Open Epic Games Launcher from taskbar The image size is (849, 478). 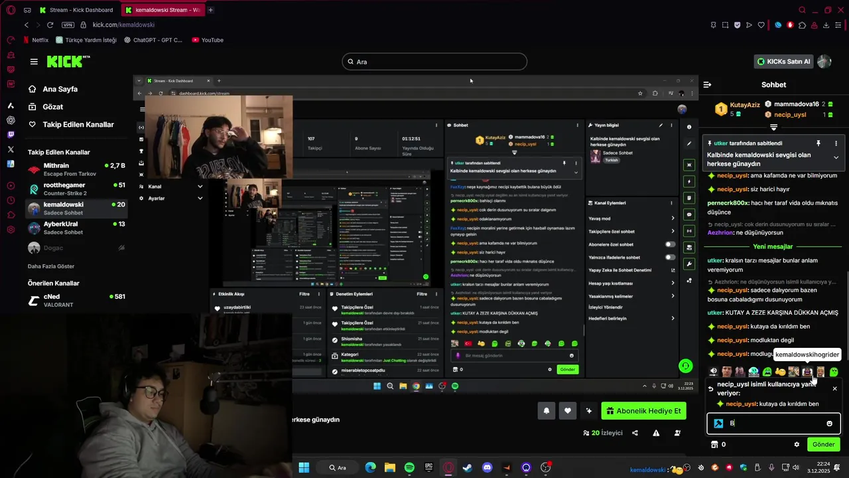click(429, 467)
